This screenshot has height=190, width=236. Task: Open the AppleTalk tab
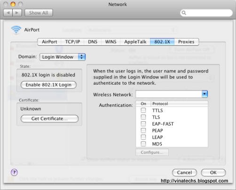(x=135, y=42)
